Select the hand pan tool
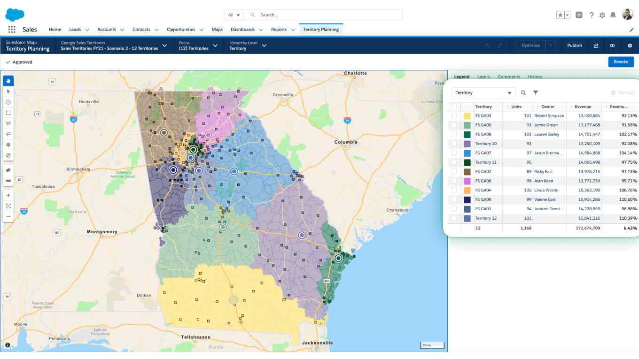The width and height of the screenshot is (639, 359). [8, 81]
